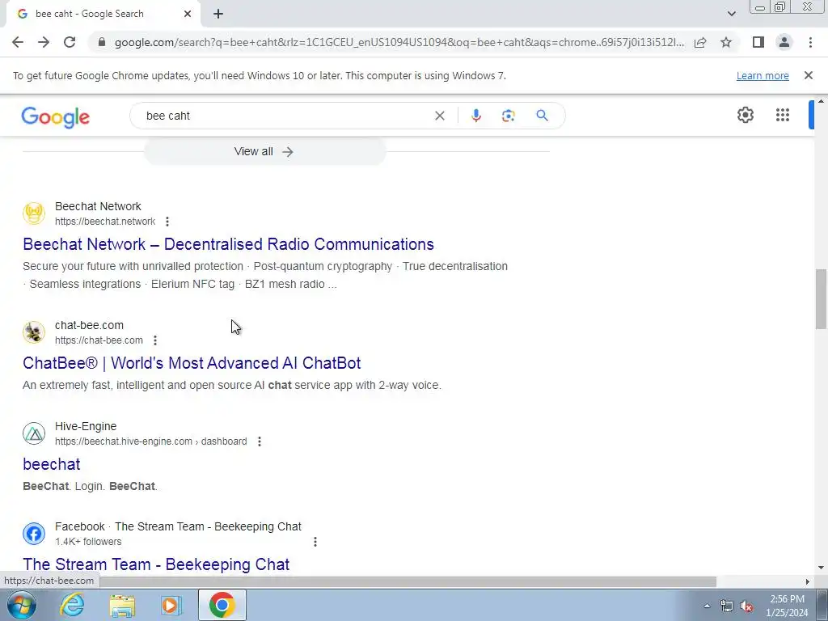Click the 1.4K+ followers text
This screenshot has height=621, width=828.
pos(88,541)
